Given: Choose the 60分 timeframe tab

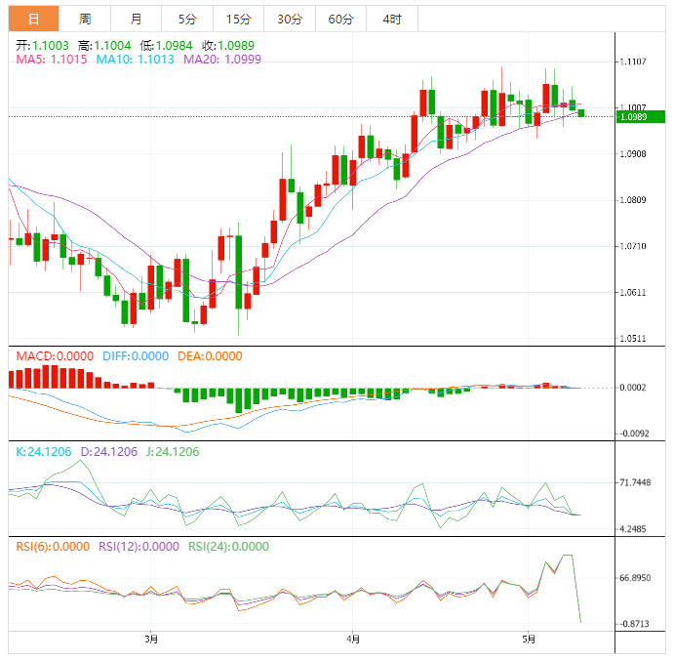Looking at the screenshot, I should point(340,19).
